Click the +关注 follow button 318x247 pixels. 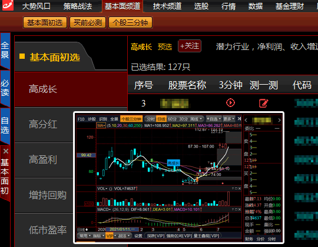(x=190, y=46)
